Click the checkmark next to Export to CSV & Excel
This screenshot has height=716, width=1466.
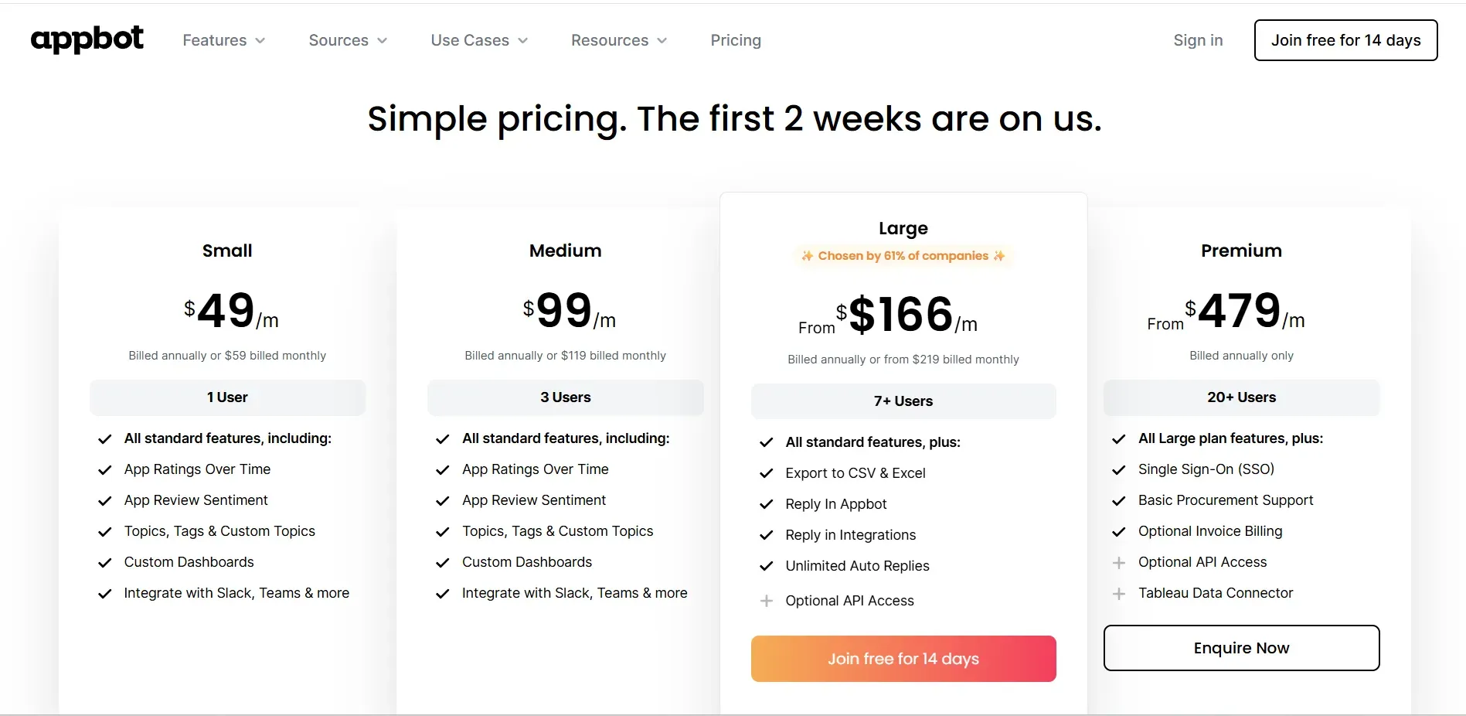(767, 473)
